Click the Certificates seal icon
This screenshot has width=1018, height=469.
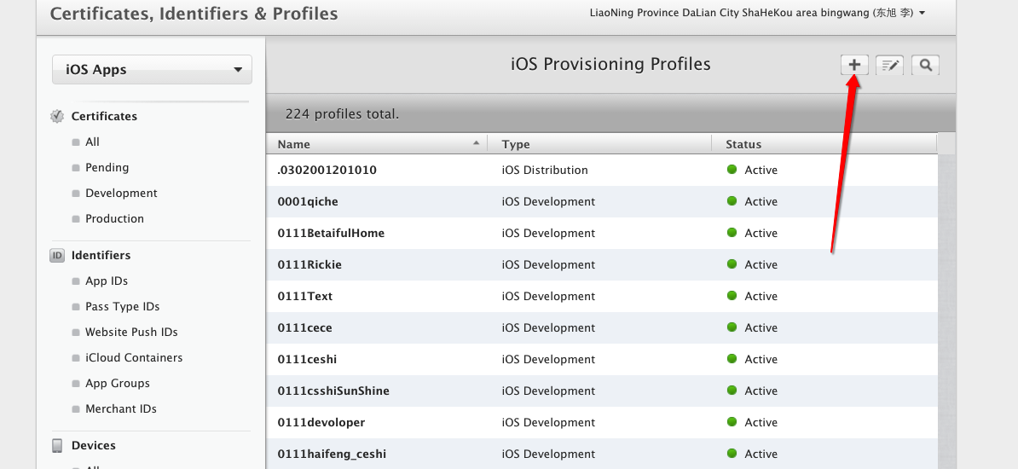(57, 116)
